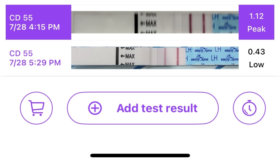Click the Peak status text
Image resolution: width=280 pixels, height=163 pixels.
[x=257, y=29]
